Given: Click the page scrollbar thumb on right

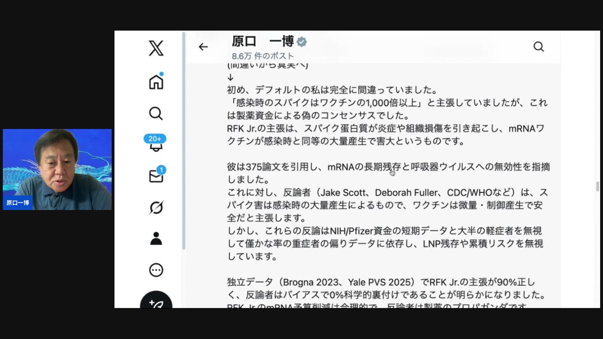Looking at the screenshot, I should pyautogui.click(x=598, y=186).
